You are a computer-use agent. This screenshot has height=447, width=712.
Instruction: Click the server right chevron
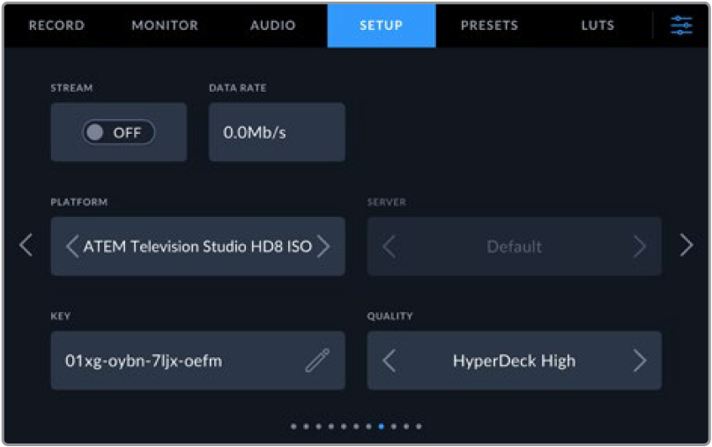(x=640, y=247)
